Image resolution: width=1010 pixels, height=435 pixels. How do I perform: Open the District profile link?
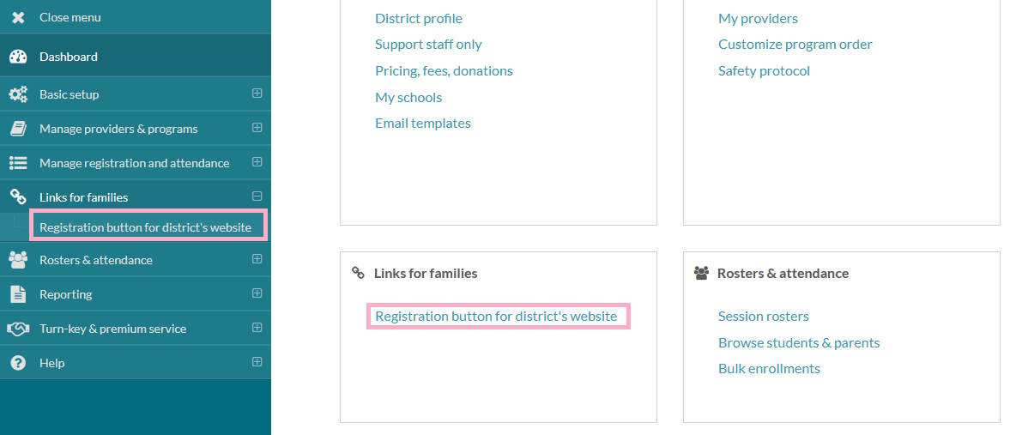click(418, 18)
